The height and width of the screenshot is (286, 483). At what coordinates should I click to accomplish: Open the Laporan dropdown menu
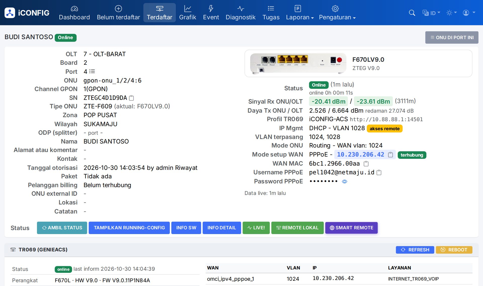300,13
